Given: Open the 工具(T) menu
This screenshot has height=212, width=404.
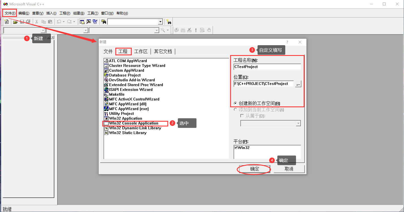Looking at the screenshot, I should click(x=93, y=13).
